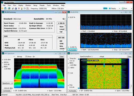
Task: Click the Time/div value 111 us
Action: (72, 61)
